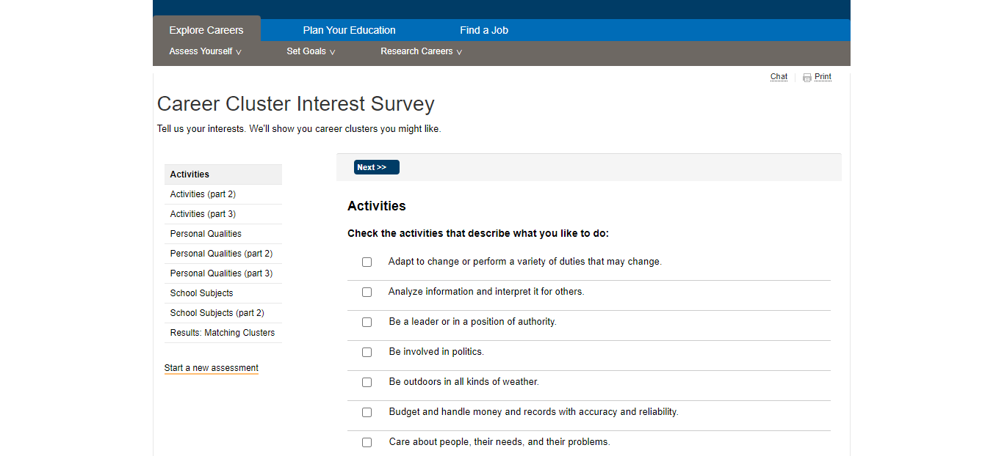Check 'Adapt to change' activity checkbox
This screenshot has width=996, height=456.
coord(367,262)
